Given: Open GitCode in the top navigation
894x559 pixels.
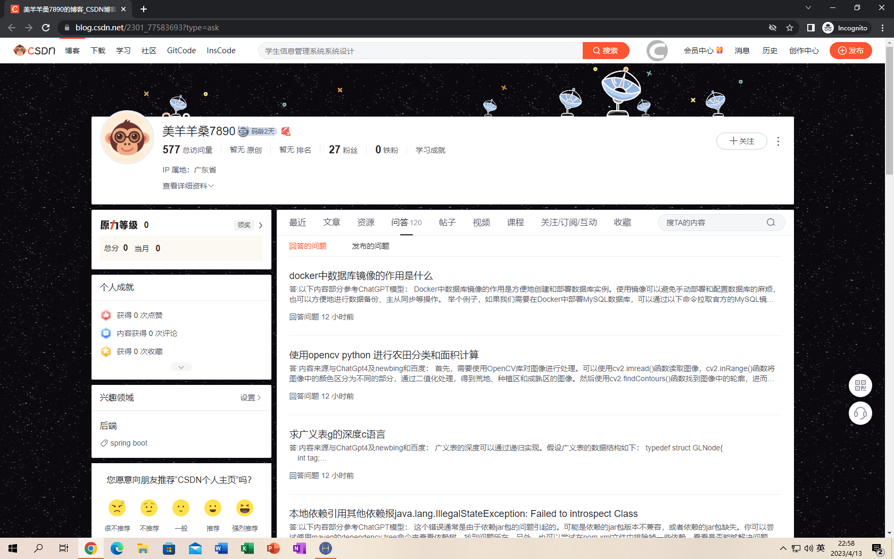Looking at the screenshot, I should pyautogui.click(x=181, y=51).
